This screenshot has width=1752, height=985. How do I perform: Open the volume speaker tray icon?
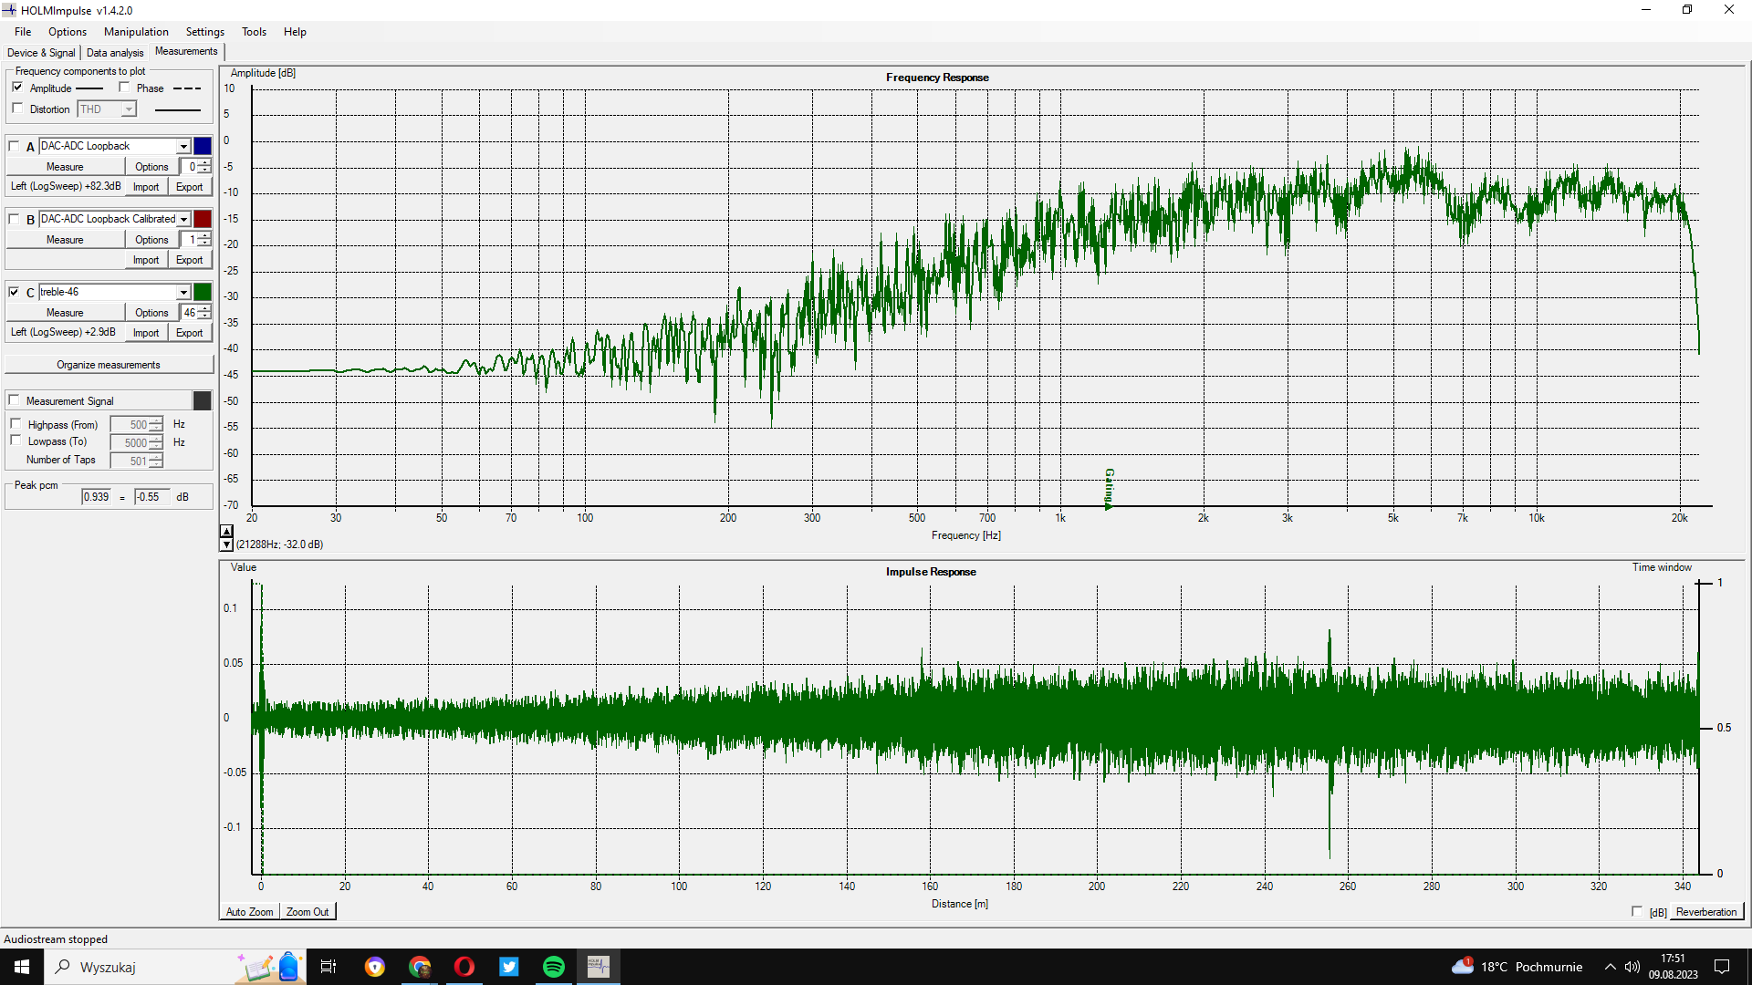[x=1632, y=967]
